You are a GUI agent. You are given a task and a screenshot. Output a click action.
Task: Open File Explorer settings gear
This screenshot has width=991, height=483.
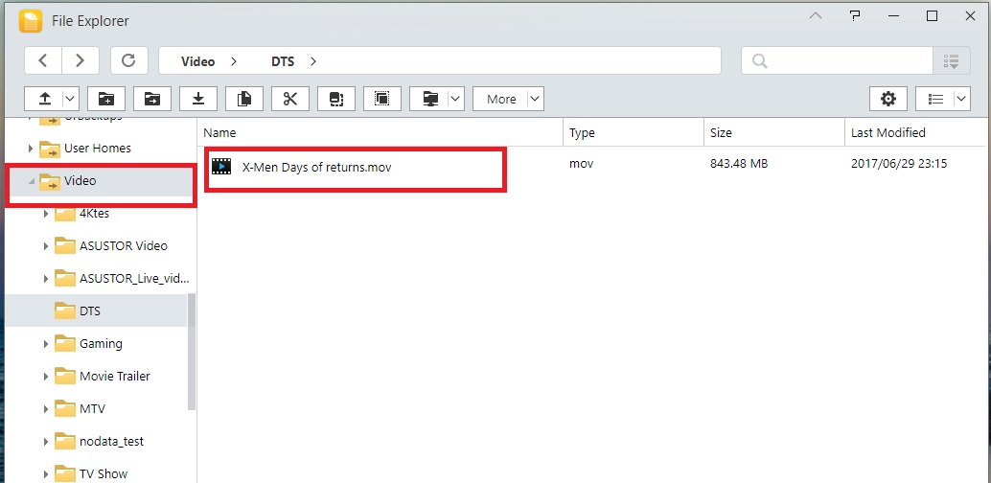[x=888, y=99]
